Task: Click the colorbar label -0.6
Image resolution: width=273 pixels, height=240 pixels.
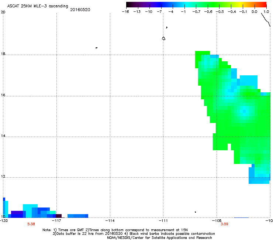Action: (x=208, y=12)
